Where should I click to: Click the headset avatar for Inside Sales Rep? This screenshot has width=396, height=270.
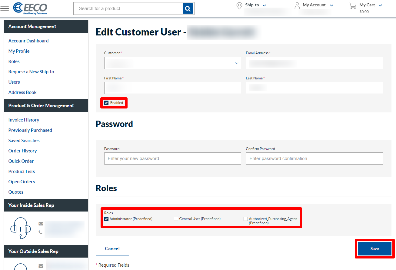click(x=20, y=228)
